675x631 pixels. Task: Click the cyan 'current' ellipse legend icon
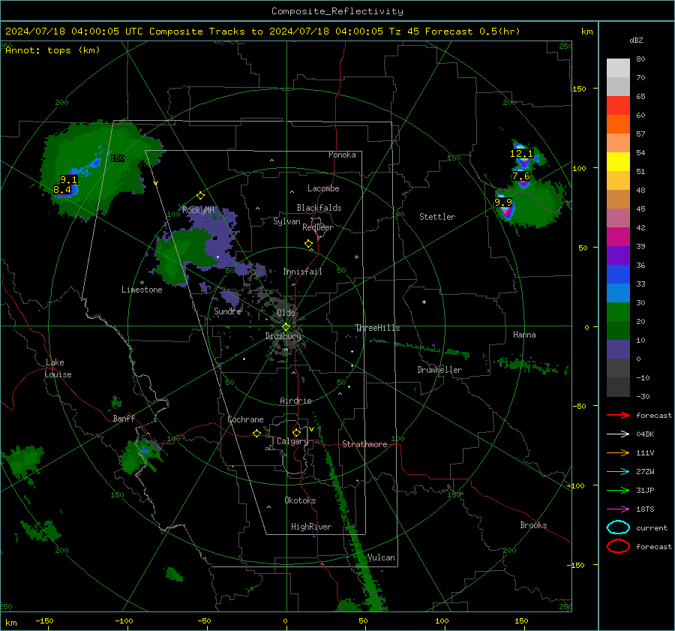pos(618,527)
